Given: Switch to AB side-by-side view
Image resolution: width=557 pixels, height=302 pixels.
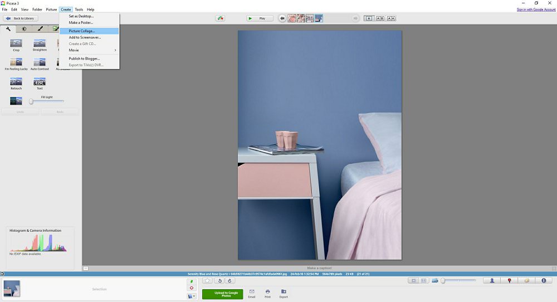Looking at the screenshot, I should [x=380, y=18].
